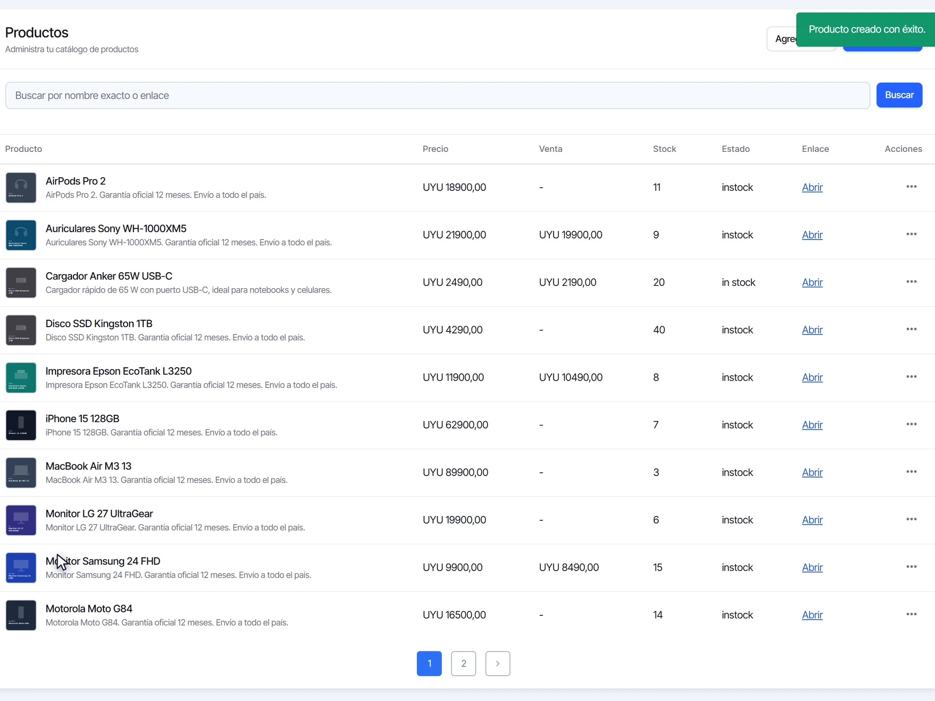The height and width of the screenshot is (701, 935).
Task: Open the Abrir link for iPhone 15 128GB
Action: coord(812,425)
